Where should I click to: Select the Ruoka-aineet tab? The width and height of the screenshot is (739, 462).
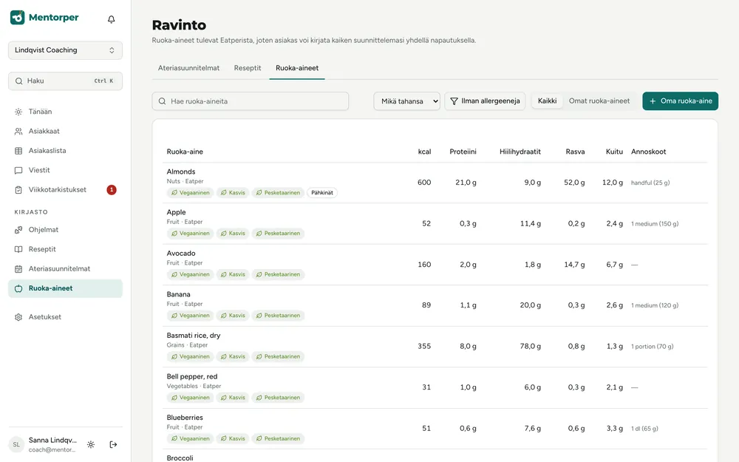point(297,68)
